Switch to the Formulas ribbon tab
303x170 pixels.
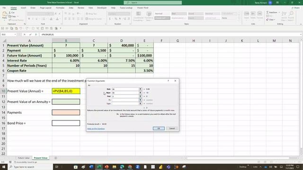(60, 8)
